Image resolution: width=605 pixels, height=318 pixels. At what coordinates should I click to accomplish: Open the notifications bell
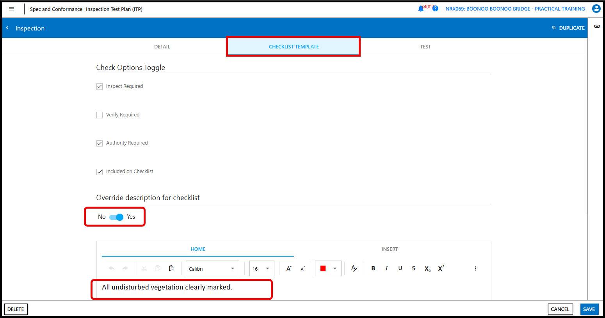(x=421, y=9)
